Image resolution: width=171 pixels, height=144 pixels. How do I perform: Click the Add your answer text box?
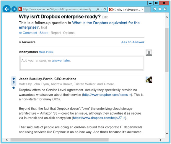click(82, 63)
